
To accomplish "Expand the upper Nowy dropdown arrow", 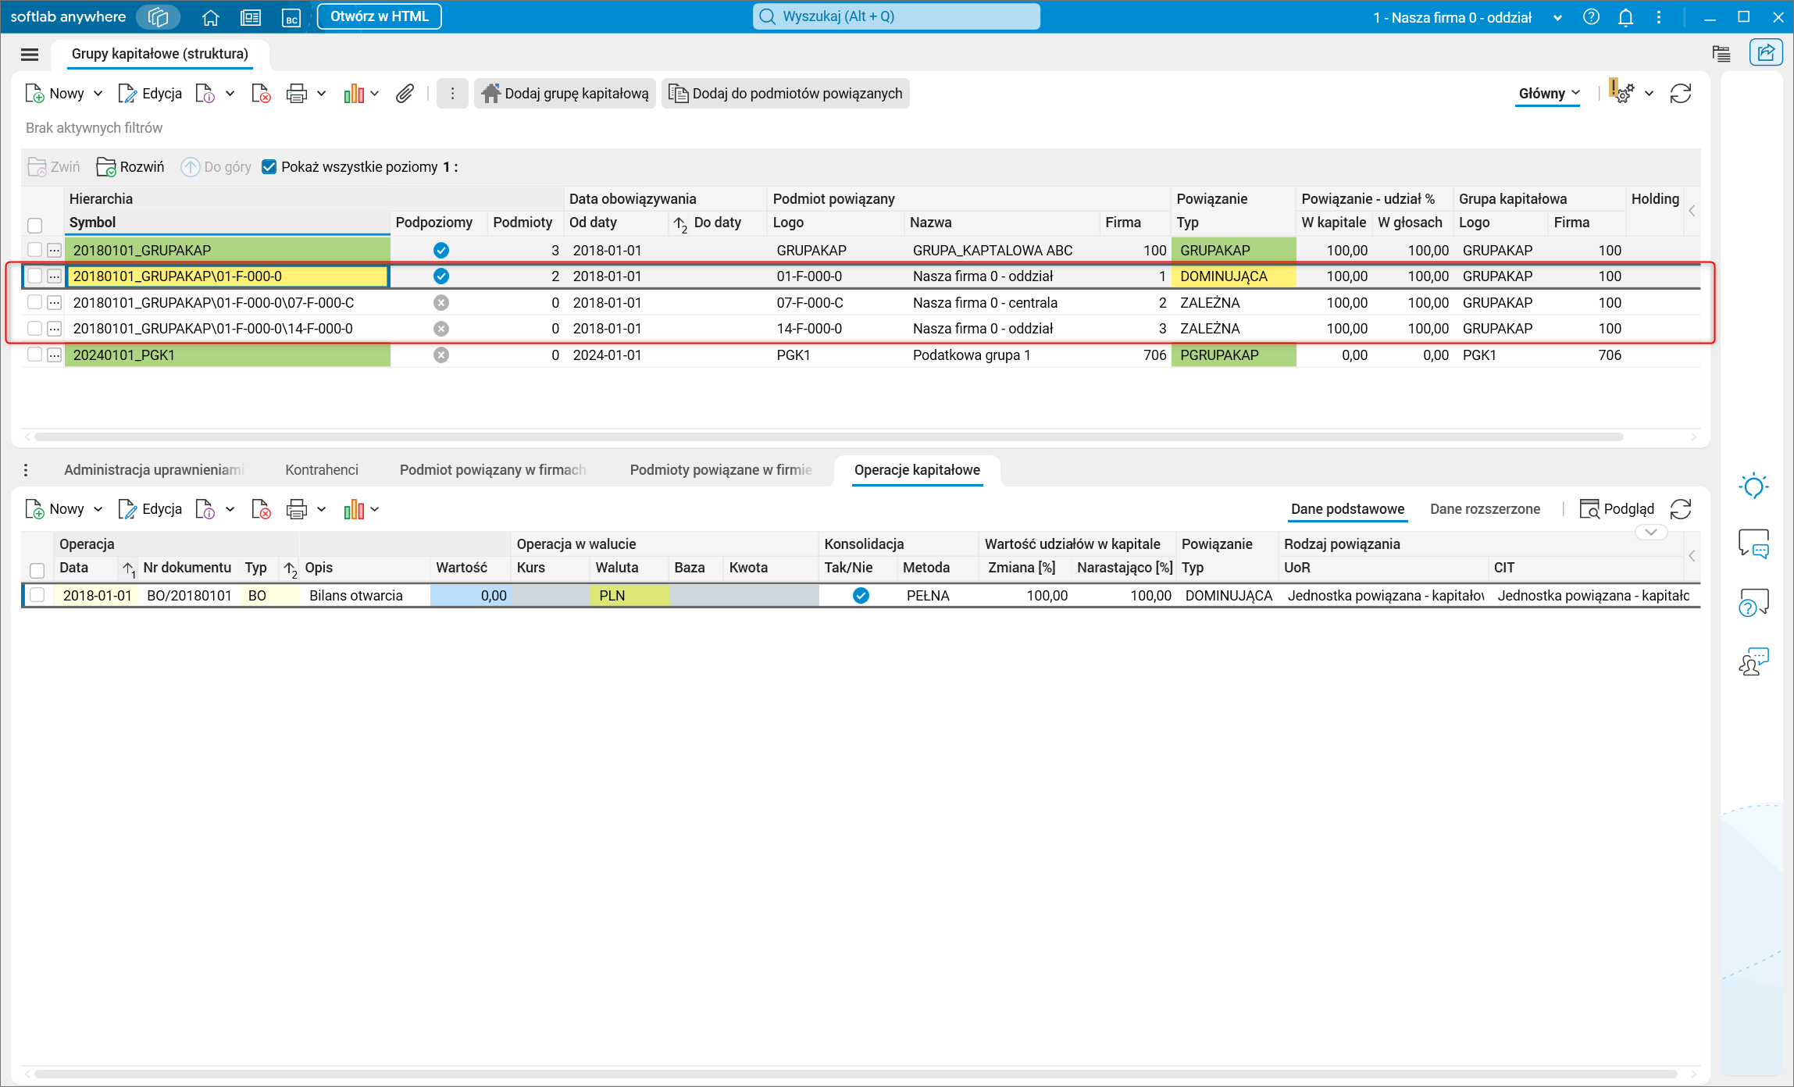I will pos(98,94).
